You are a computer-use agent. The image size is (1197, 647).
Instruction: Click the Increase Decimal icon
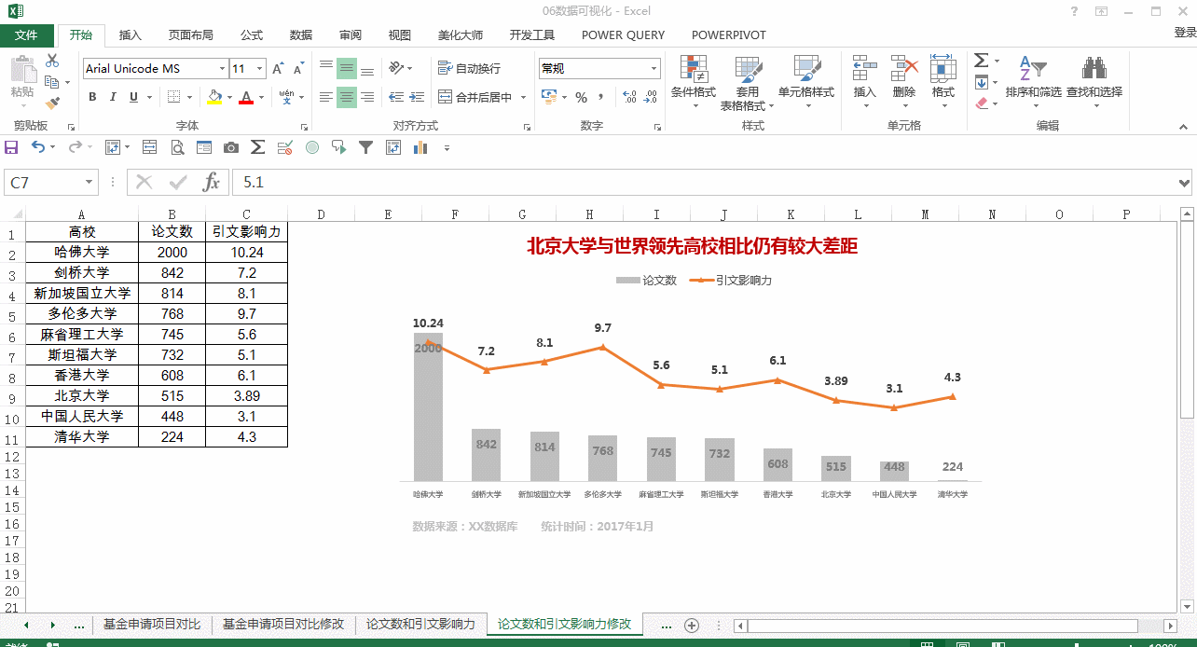click(627, 97)
